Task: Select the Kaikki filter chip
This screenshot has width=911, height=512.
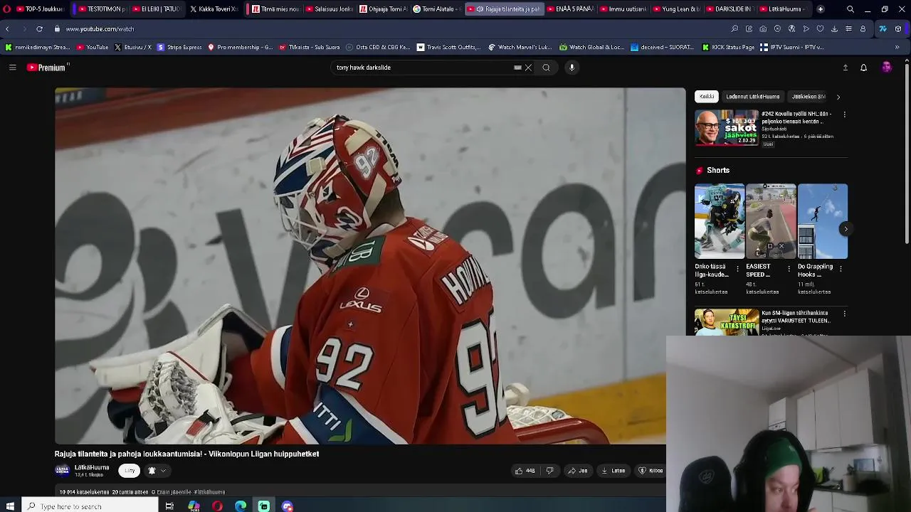Action: point(707,97)
